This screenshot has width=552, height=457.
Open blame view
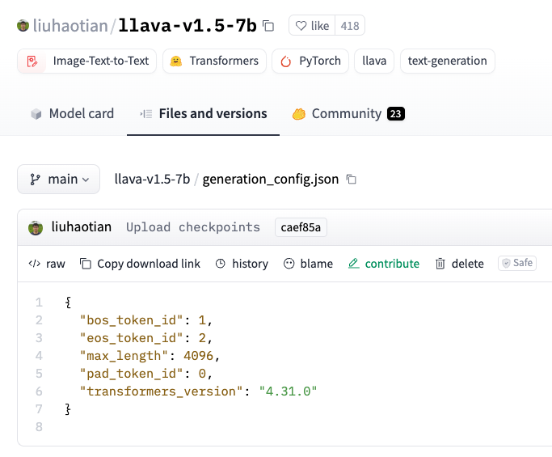(308, 264)
